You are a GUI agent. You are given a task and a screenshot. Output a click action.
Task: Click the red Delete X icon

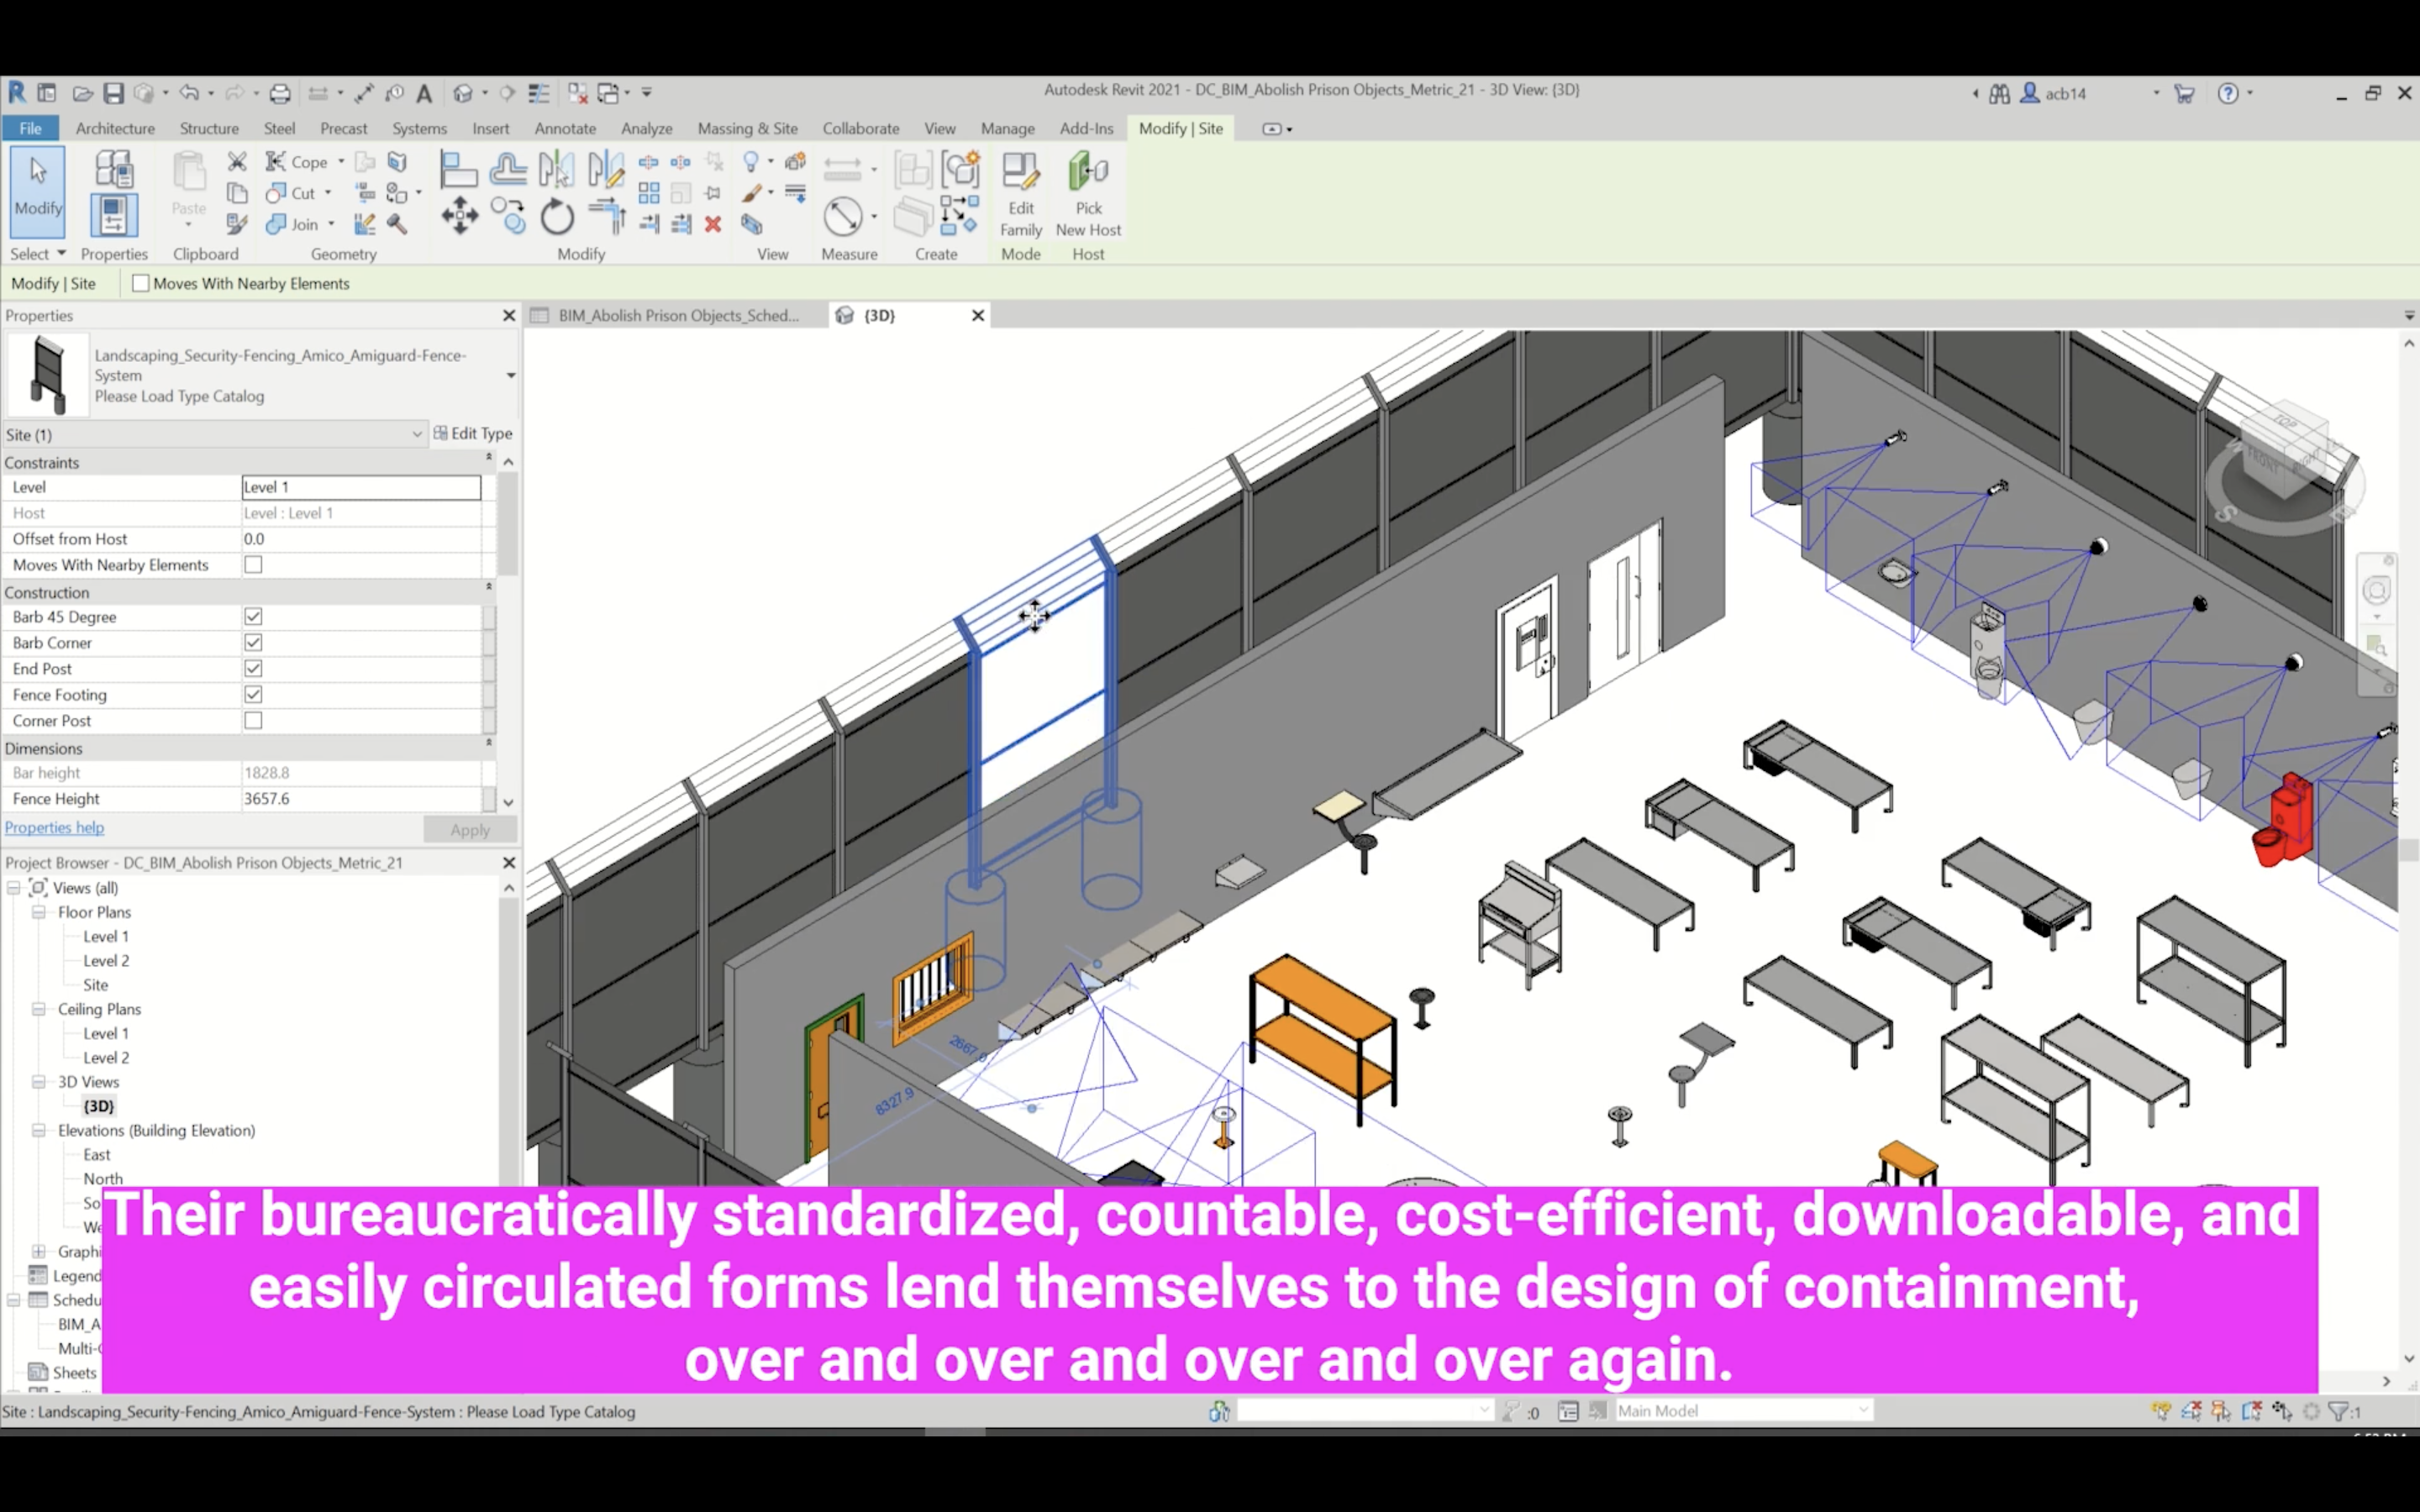(713, 224)
